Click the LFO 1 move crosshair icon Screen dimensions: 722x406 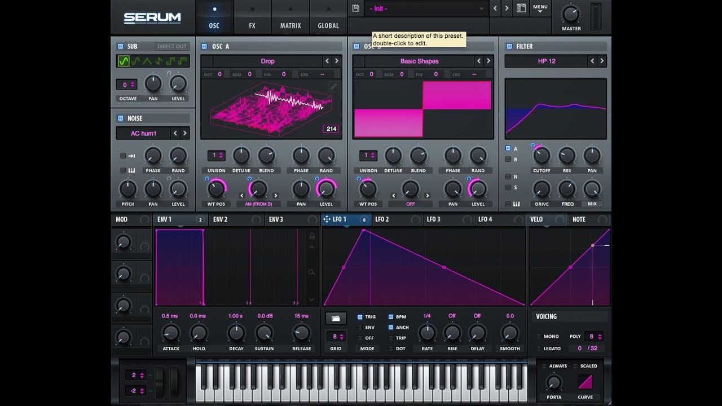pyautogui.click(x=327, y=219)
